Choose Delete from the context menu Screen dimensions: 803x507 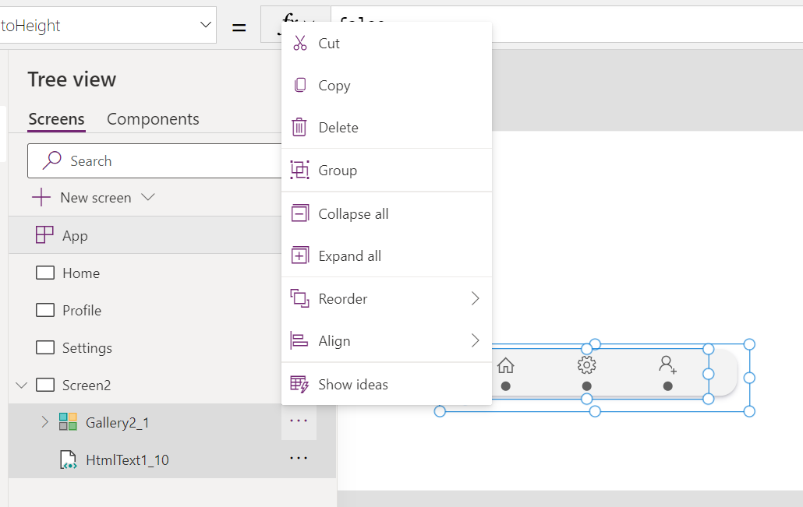[338, 128]
